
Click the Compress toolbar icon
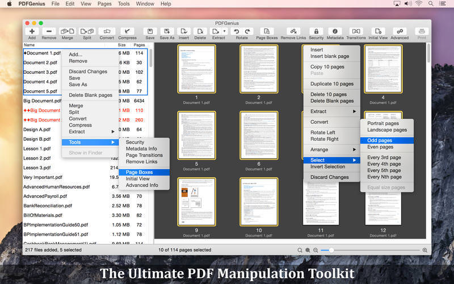coord(127,32)
